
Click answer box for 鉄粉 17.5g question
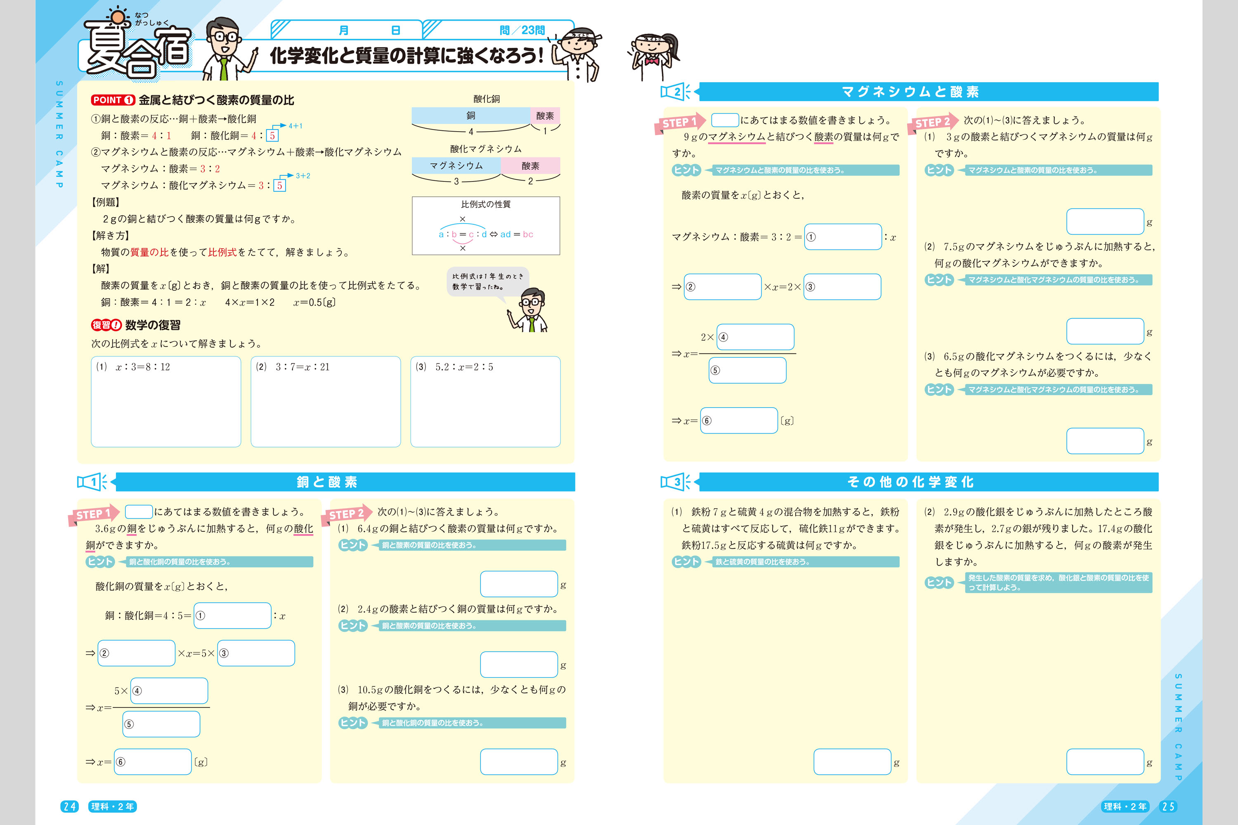853,762
